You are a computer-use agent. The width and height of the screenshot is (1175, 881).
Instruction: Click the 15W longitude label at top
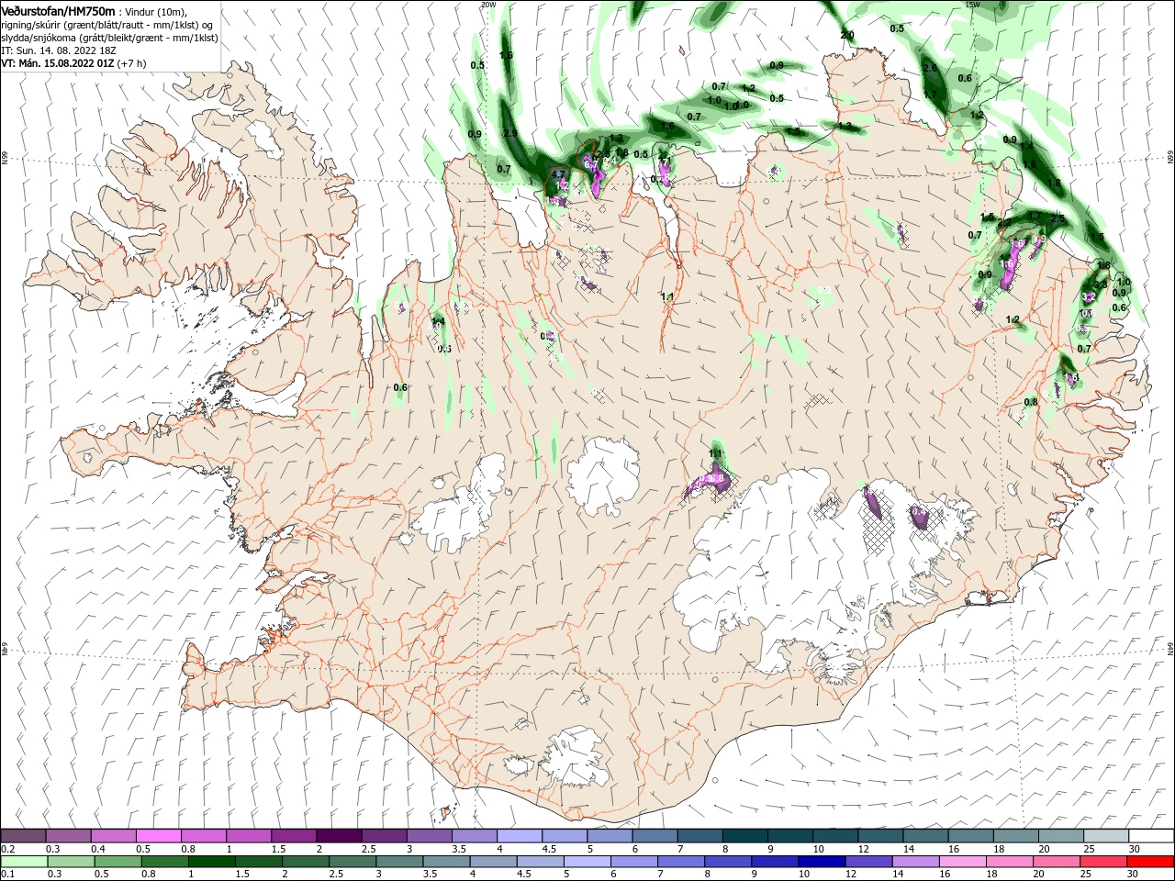pos(973,4)
